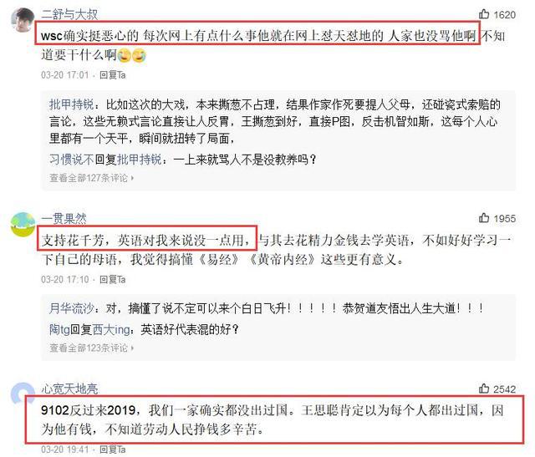Image resolution: width=535 pixels, height=457 pixels.
Task: Open username 心宽天地亮 profile
Action: pyautogui.click(x=69, y=388)
